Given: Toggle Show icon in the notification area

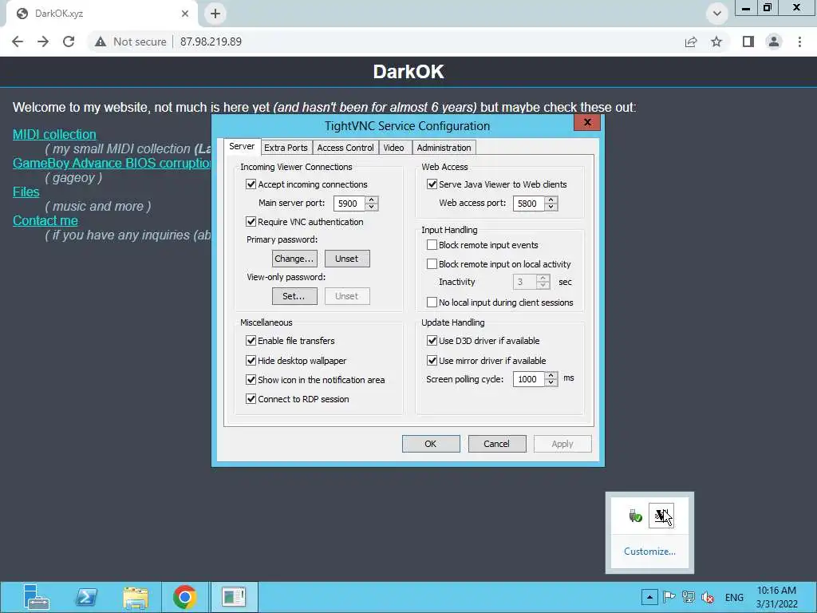Looking at the screenshot, I should point(251,380).
